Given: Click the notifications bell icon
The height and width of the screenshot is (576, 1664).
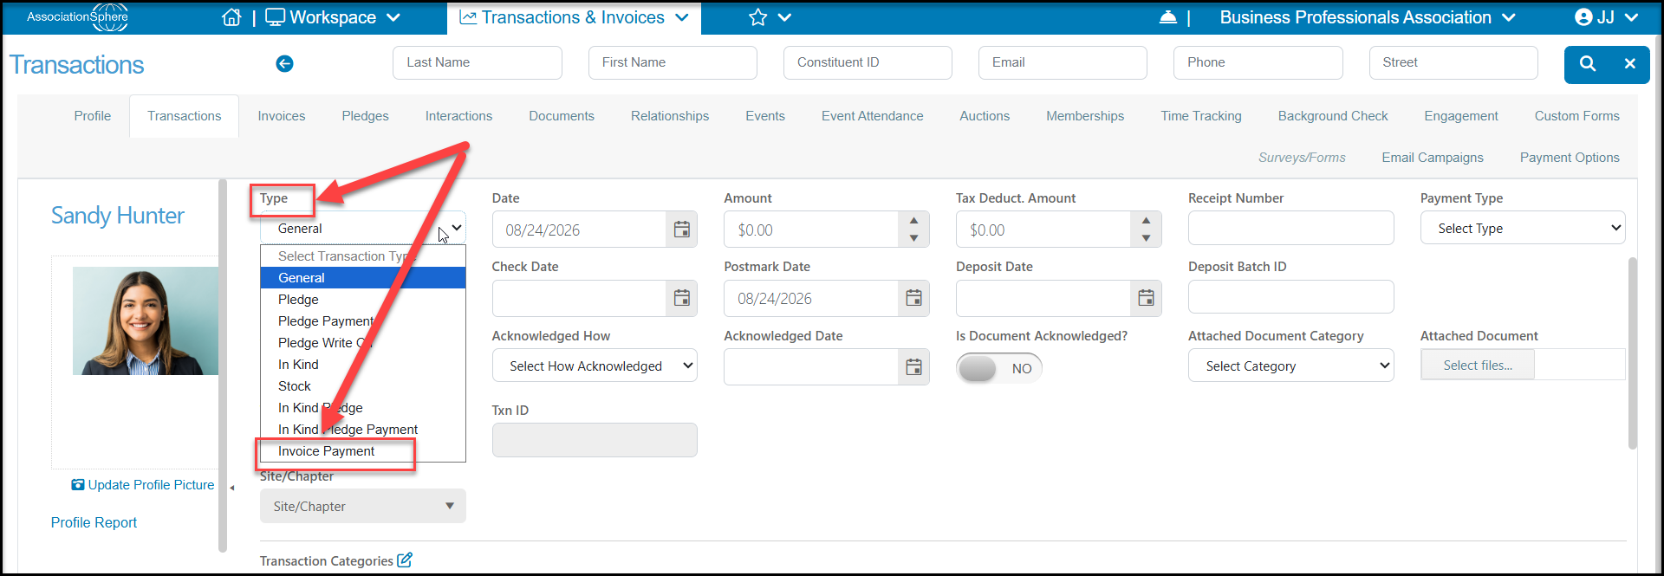Looking at the screenshot, I should [x=1167, y=17].
